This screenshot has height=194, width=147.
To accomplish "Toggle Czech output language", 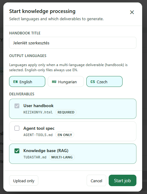I will (104, 81).
